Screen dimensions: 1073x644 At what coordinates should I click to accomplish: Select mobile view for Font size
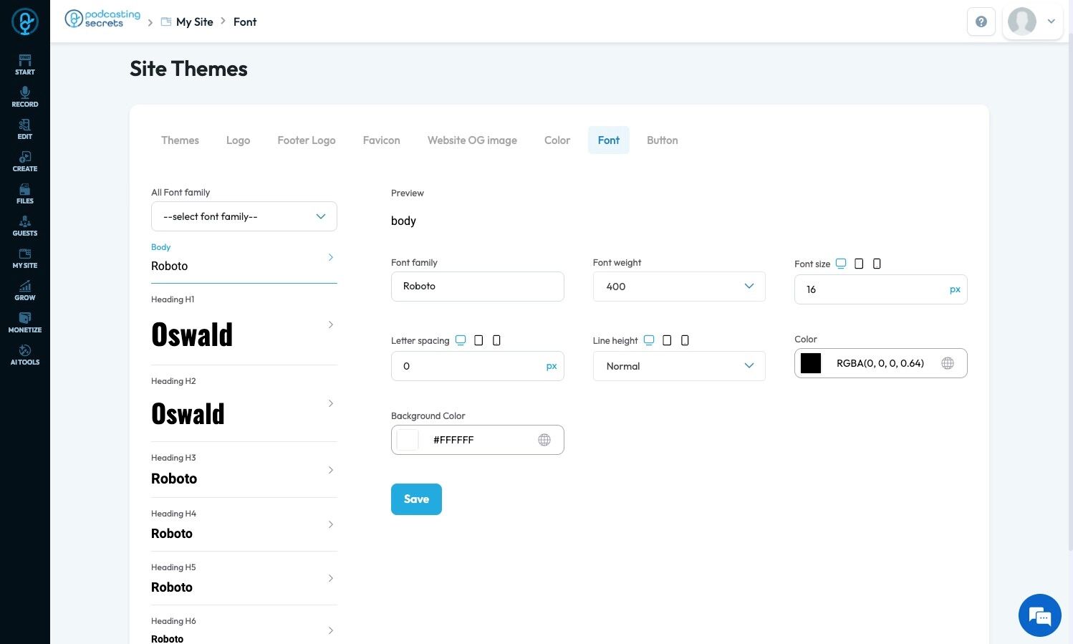tap(877, 264)
